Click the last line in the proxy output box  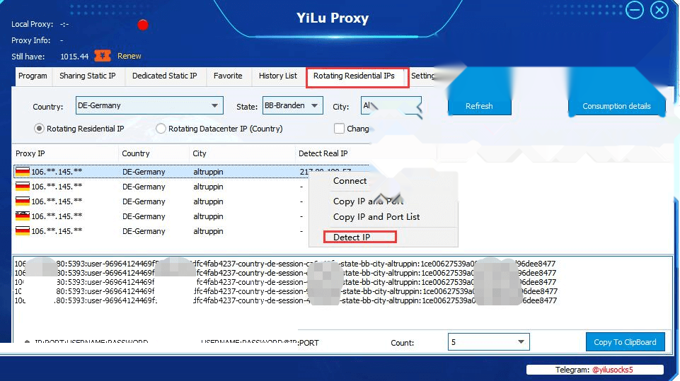pyautogui.click(x=285, y=300)
